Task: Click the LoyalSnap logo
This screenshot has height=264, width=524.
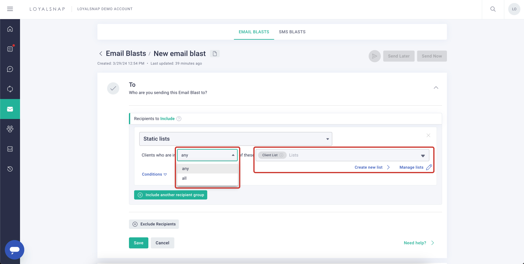Action: pos(47,9)
